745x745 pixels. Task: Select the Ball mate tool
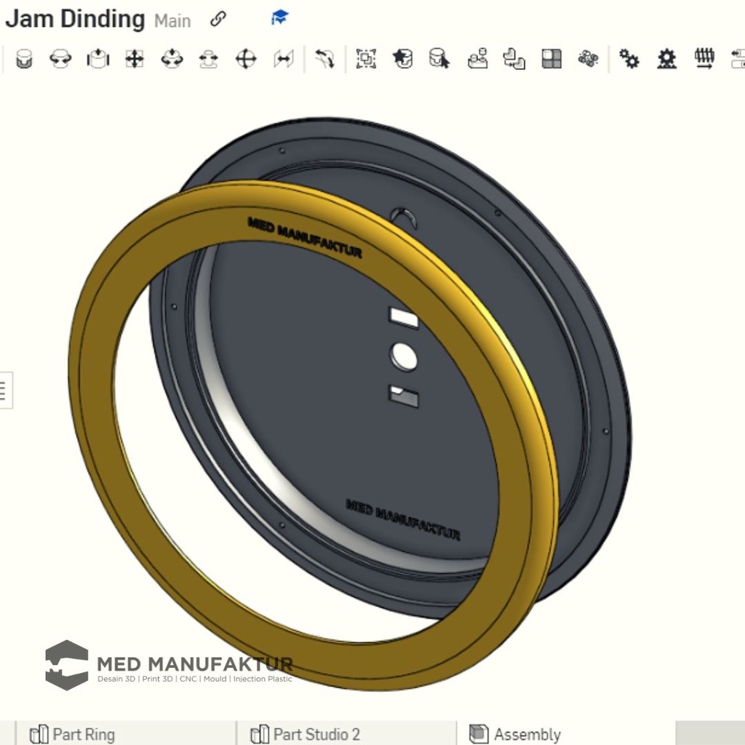click(246, 60)
